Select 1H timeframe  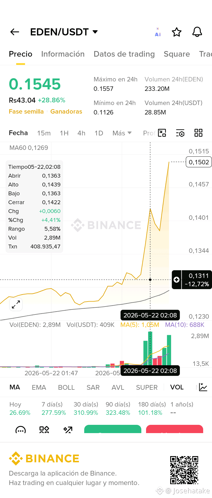(x=64, y=133)
